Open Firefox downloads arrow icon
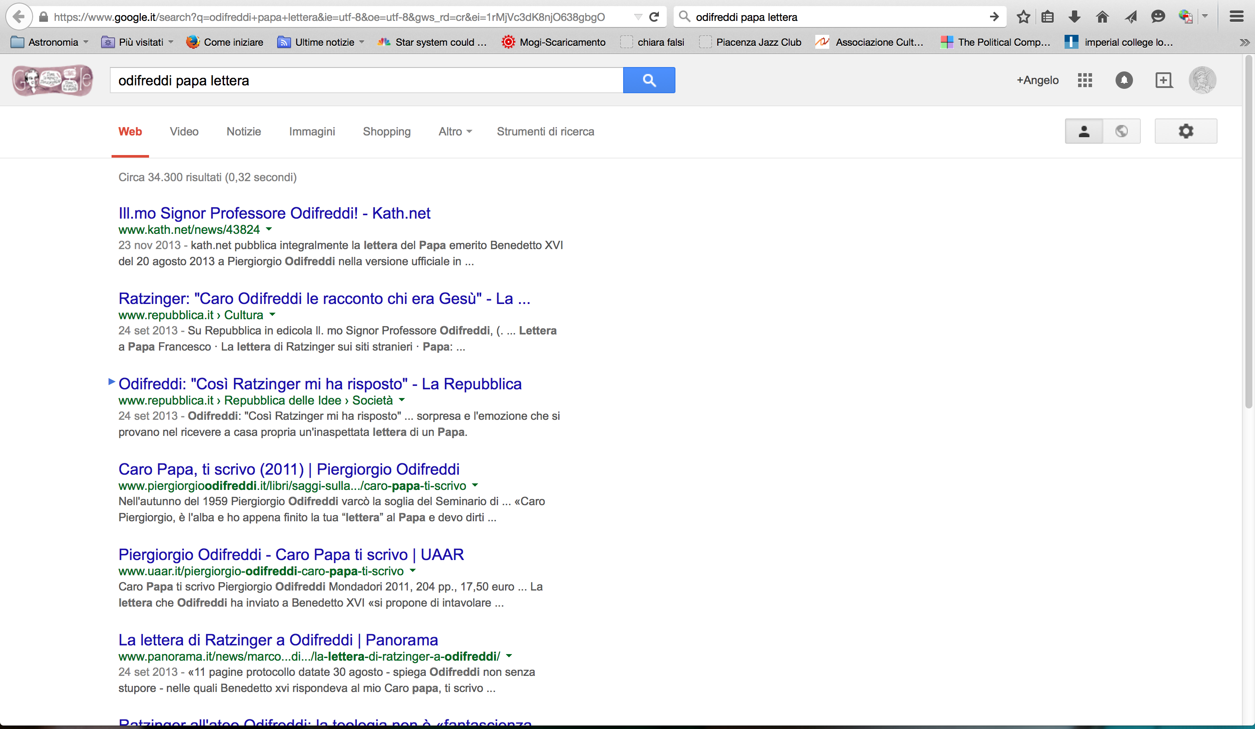Image resolution: width=1255 pixels, height=729 pixels. coord(1074,17)
